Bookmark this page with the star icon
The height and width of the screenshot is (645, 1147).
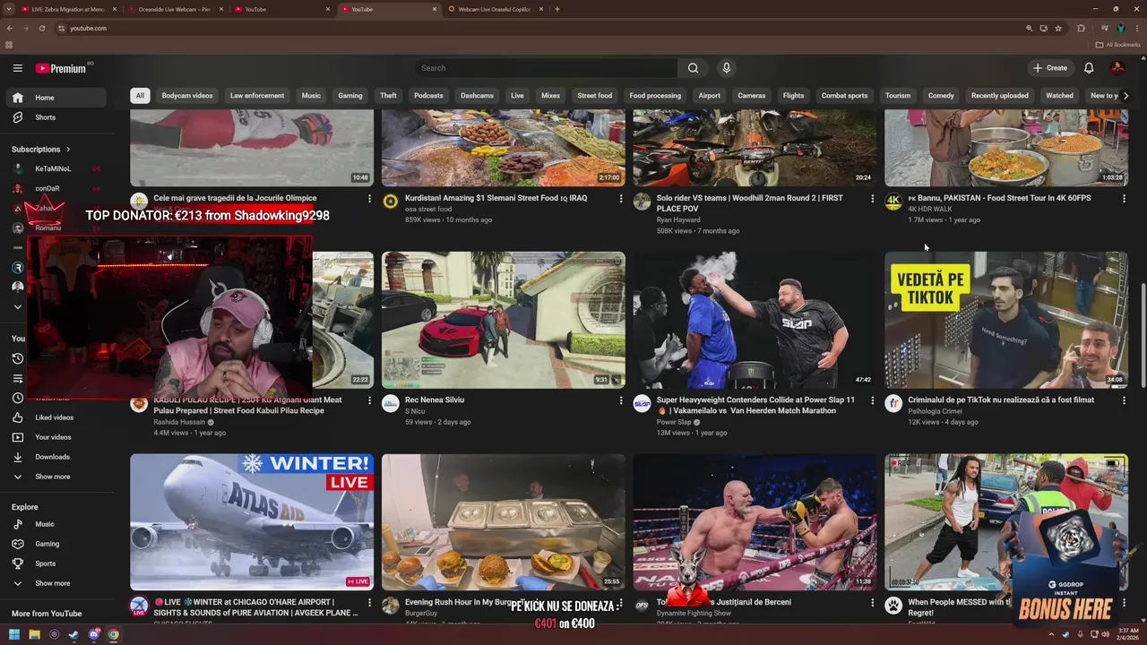coord(1058,28)
